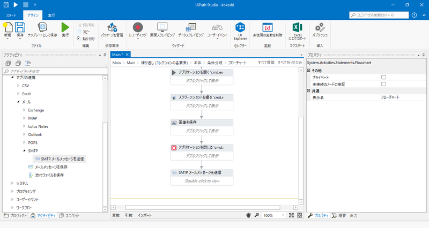Screen dimensions: 429x228
Task: Click the 新規 (New) ribbon icon
Action: [8, 28]
